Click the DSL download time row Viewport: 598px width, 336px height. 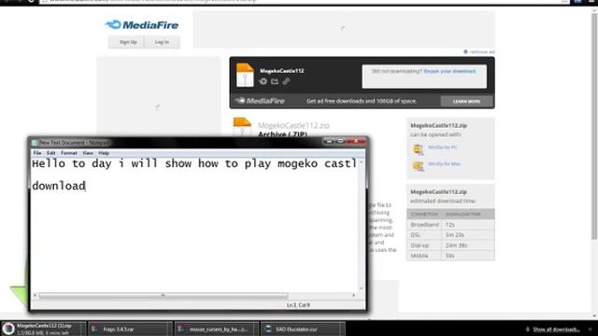click(450, 235)
